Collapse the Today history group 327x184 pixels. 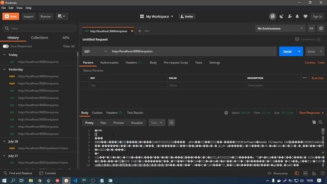(x=4, y=55)
